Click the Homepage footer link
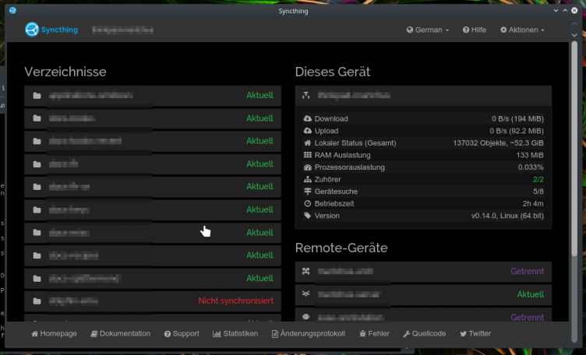The height and width of the screenshot is (355, 586). 54,333
